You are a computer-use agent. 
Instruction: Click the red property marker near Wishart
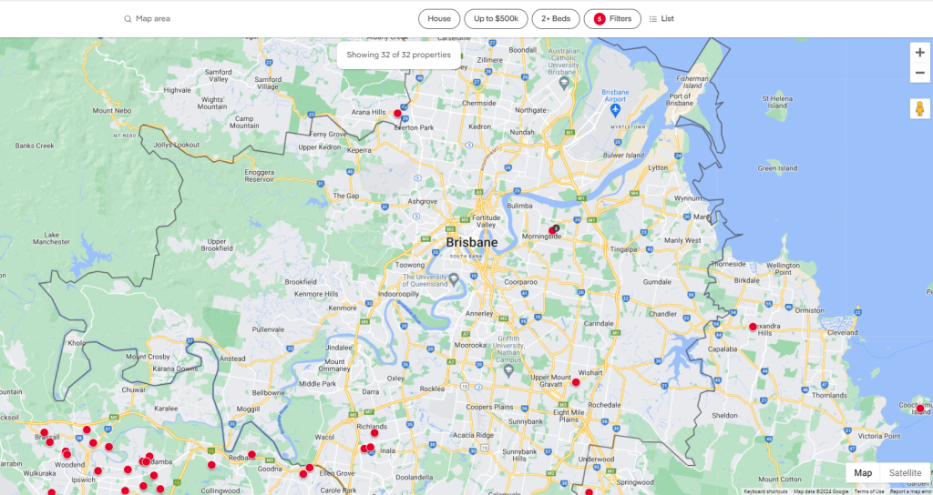pyautogui.click(x=576, y=382)
